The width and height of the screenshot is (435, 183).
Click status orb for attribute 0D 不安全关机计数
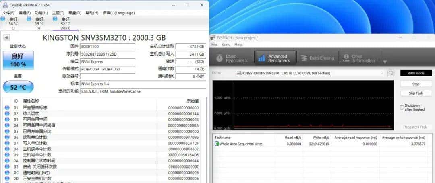click(x=7, y=178)
